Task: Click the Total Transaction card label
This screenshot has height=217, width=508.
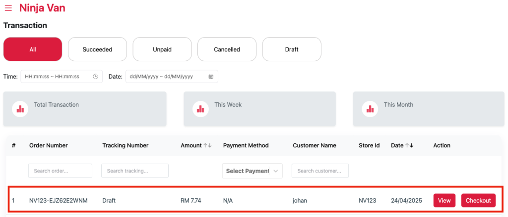Action: click(57, 105)
